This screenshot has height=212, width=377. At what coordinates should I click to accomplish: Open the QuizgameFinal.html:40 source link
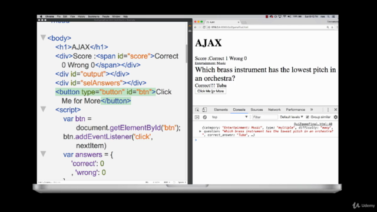[313, 124]
